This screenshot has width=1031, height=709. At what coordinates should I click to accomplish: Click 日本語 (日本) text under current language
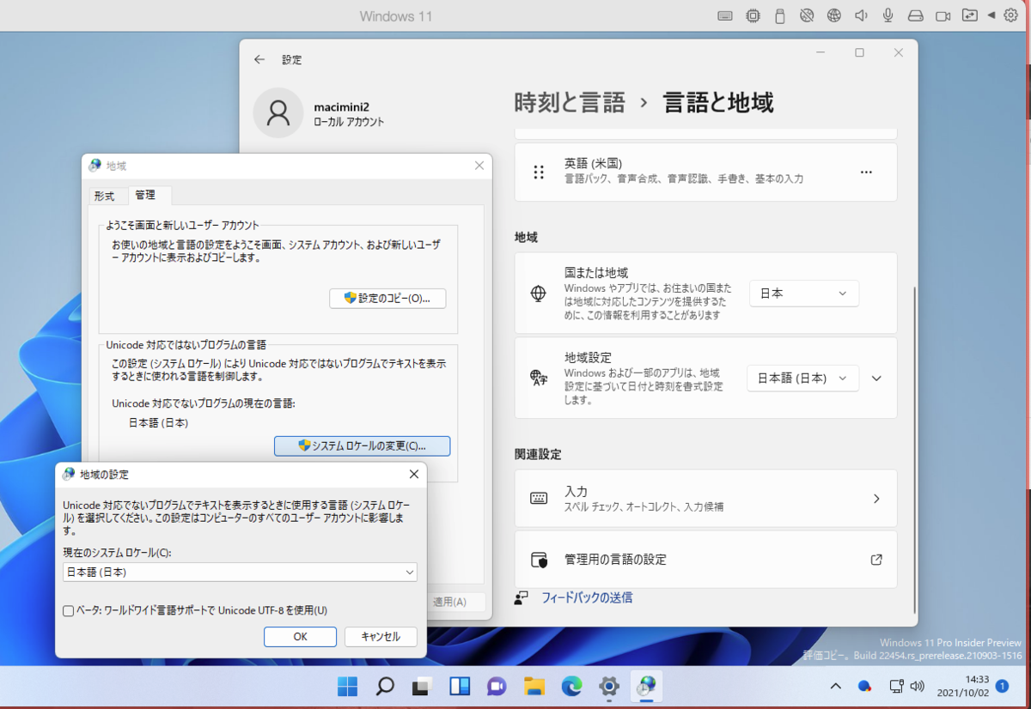pyautogui.click(x=158, y=422)
